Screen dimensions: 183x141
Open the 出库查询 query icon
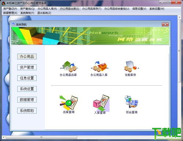pos(69,102)
